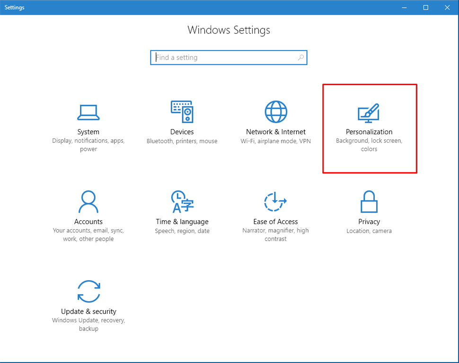459x363 pixels.
Task: Click 'Background, lock screen, colors' text
Action: [369, 145]
